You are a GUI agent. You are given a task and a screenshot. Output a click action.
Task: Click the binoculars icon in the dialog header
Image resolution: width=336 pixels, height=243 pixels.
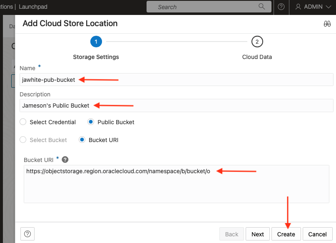pos(327,24)
